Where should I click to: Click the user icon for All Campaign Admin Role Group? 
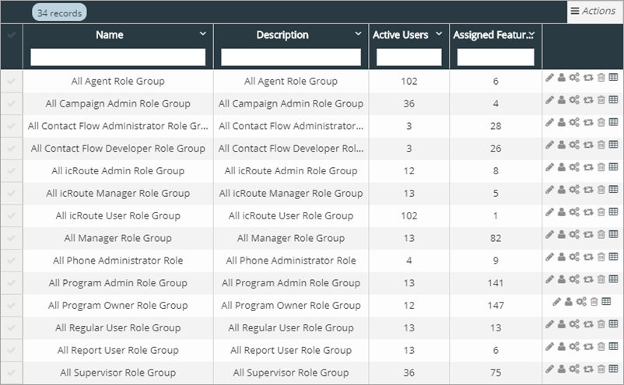pos(562,100)
